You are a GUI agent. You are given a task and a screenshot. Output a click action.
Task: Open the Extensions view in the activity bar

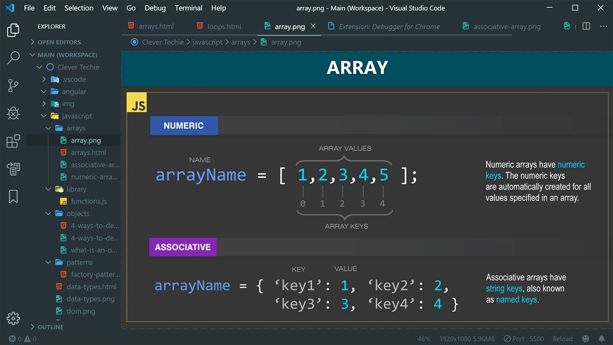(x=13, y=141)
